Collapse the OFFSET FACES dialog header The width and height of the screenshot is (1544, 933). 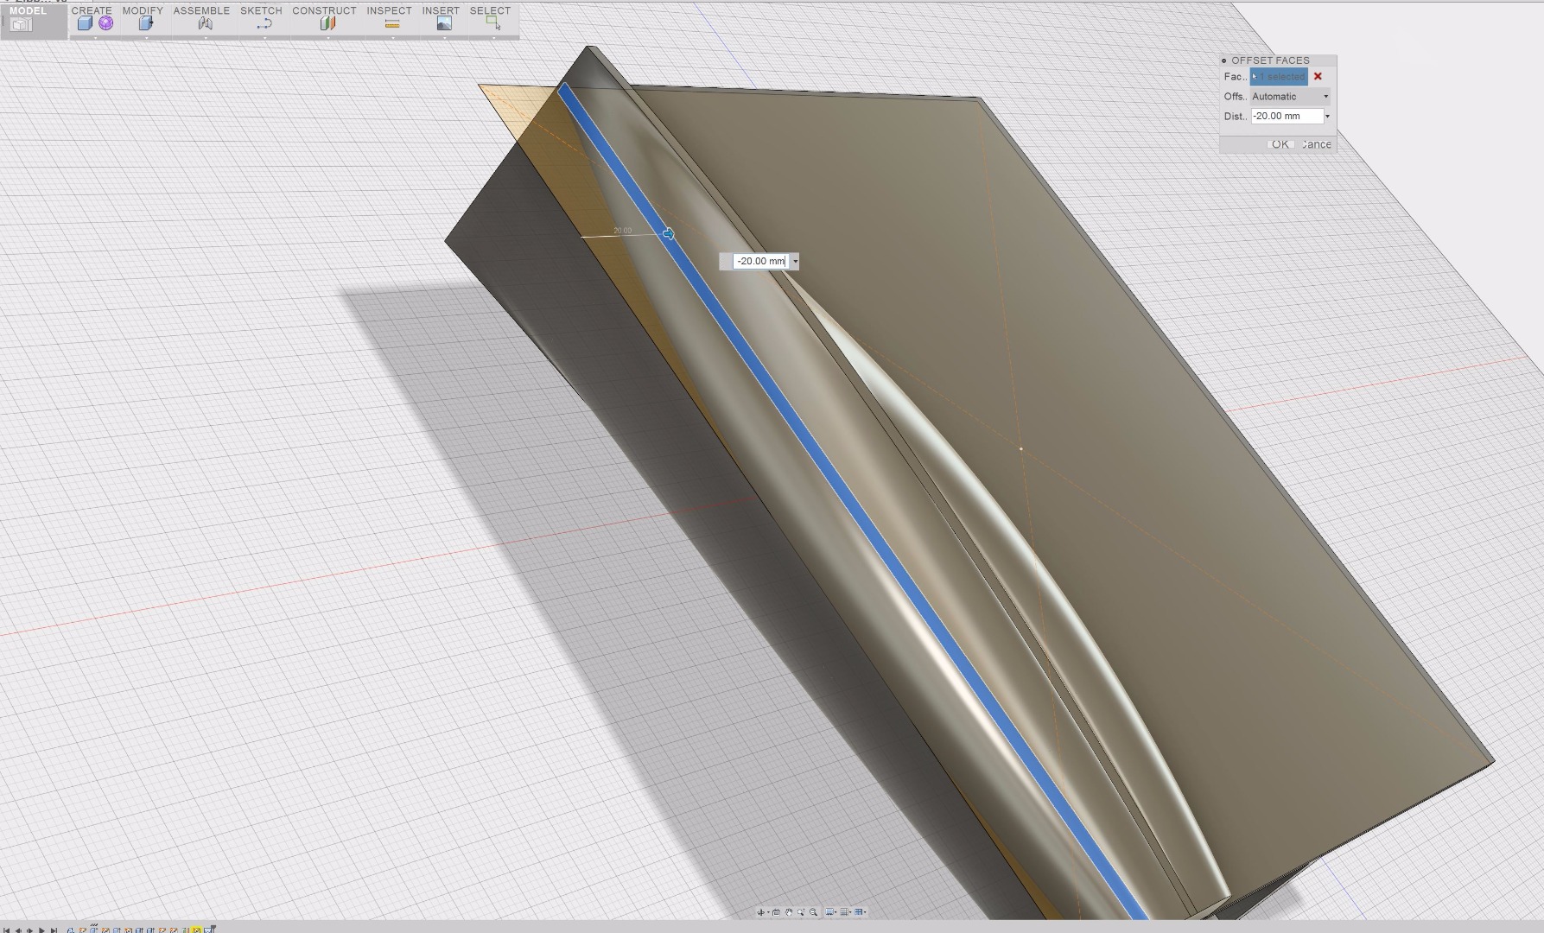coord(1223,60)
